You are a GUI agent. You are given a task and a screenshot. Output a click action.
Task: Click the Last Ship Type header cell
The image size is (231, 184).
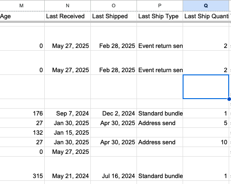coord(160,16)
